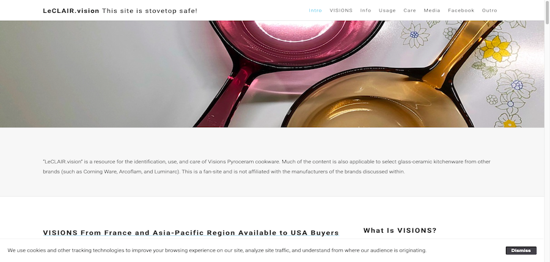550x262 pixels.
Task: Visit the Facebook nav link
Action: (x=461, y=10)
